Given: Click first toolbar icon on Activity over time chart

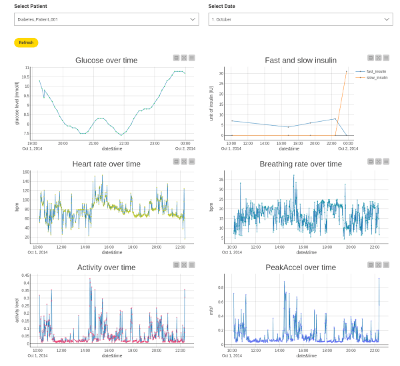Looking at the screenshot, I should click(x=176, y=265).
